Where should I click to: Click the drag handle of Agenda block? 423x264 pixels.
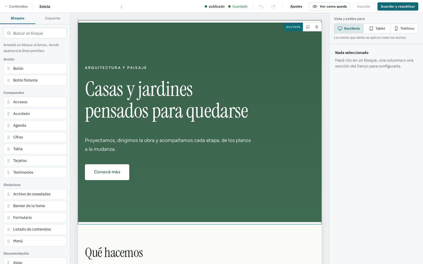click(9, 126)
